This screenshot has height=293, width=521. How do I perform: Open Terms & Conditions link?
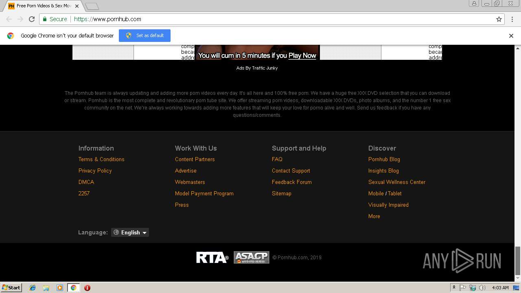click(101, 159)
